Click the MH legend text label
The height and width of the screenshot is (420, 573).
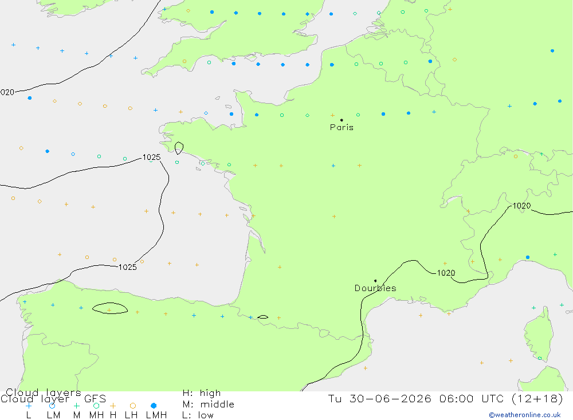[96, 415]
